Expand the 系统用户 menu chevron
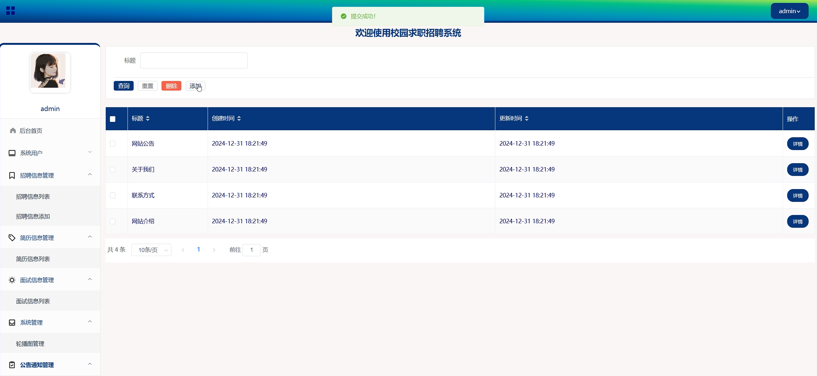Viewport: 817px width, 376px height. (90, 152)
